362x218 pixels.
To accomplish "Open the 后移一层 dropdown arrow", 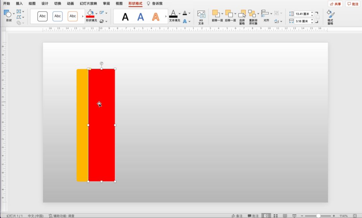I will [235, 13].
